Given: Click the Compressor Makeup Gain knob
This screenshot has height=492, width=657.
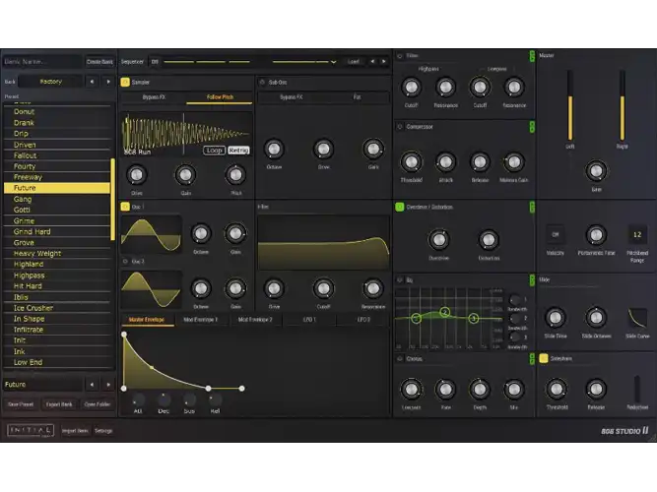Looking at the screenshot, I should [514, 162].
